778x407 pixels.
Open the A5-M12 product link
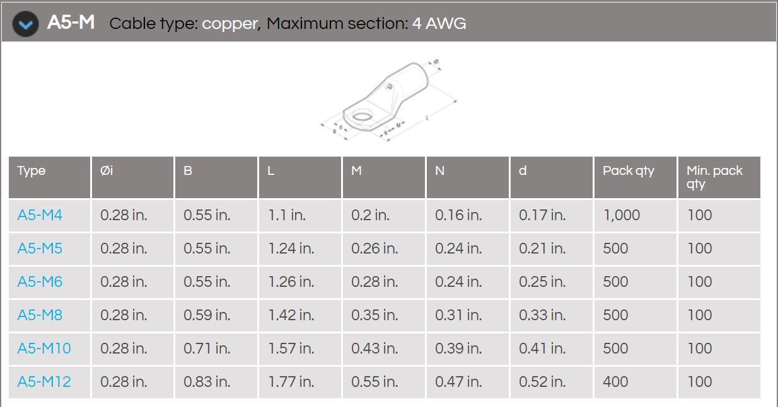click(x=44, y=382)
